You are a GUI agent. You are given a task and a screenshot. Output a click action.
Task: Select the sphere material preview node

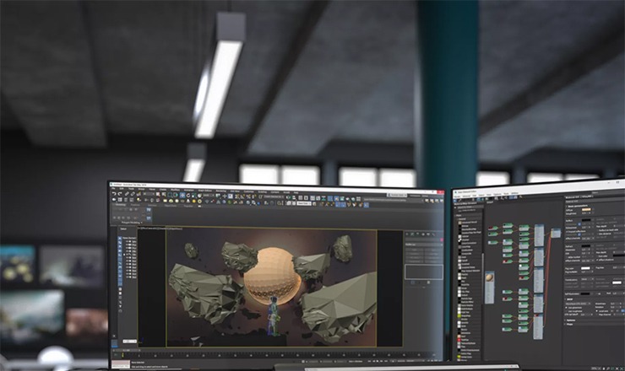click(x=489, y=278)
